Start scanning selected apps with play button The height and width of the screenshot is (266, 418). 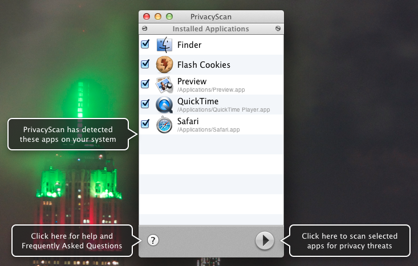pyautogui.click(x=265, y=240)
